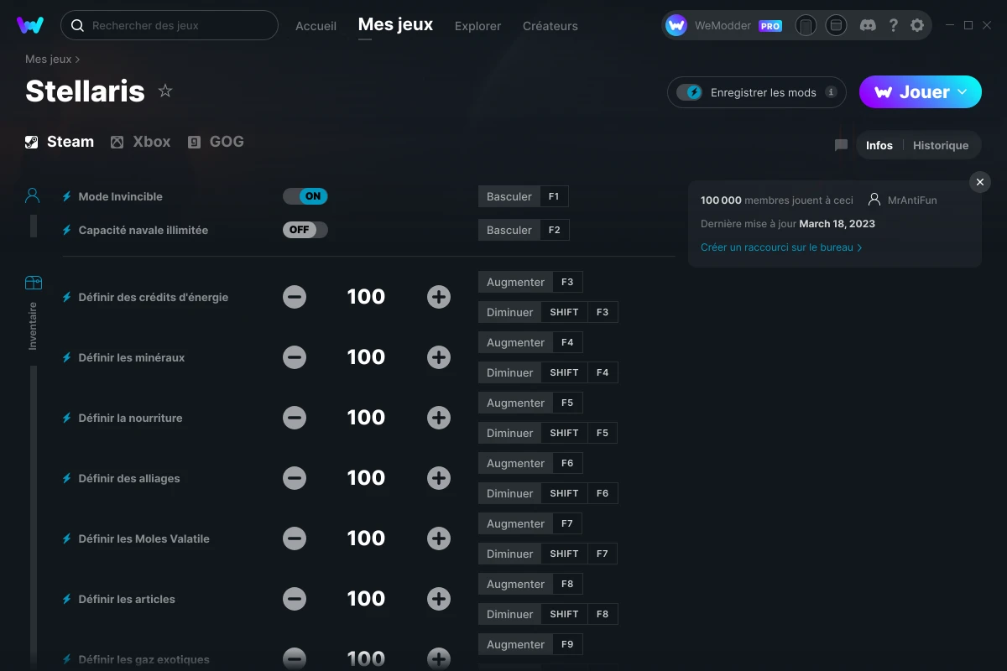The height and width of the screenshot is (671, 1007).
Task: Edit the nourriture value 100
Action: (x=366, y=418)
